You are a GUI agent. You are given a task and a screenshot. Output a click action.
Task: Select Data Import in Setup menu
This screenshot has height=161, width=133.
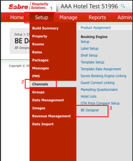pyautogui.click(x=43, y=124)
